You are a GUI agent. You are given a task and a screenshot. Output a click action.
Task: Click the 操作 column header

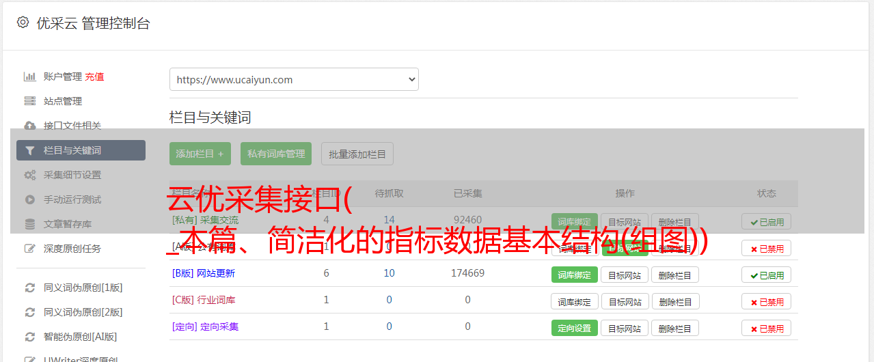[x=625, y=193]
